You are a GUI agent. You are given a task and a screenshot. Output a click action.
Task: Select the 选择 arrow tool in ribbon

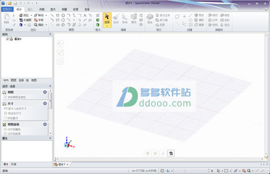pos(107,20)
